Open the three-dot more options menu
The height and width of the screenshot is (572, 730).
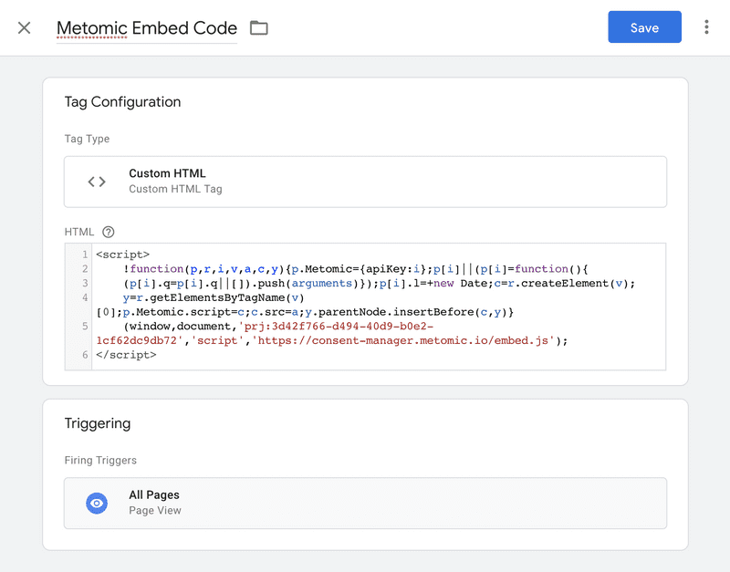pos(706,27)
